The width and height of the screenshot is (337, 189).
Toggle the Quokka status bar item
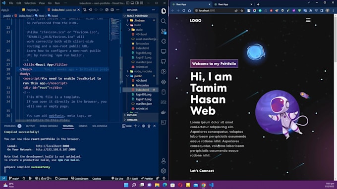pos(97,178)
